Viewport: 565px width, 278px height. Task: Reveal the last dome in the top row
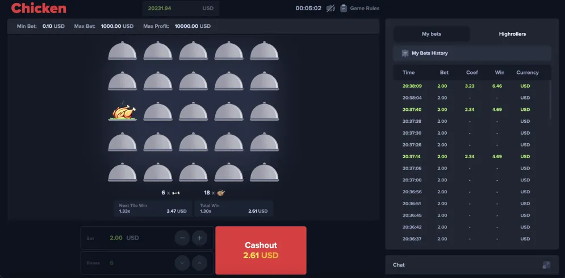tap(265, 51)
